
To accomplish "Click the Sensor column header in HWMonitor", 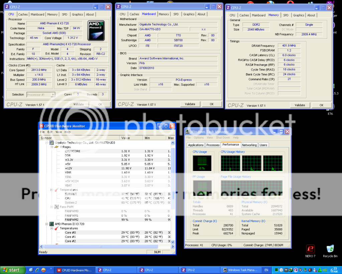I will coord(79,138).
